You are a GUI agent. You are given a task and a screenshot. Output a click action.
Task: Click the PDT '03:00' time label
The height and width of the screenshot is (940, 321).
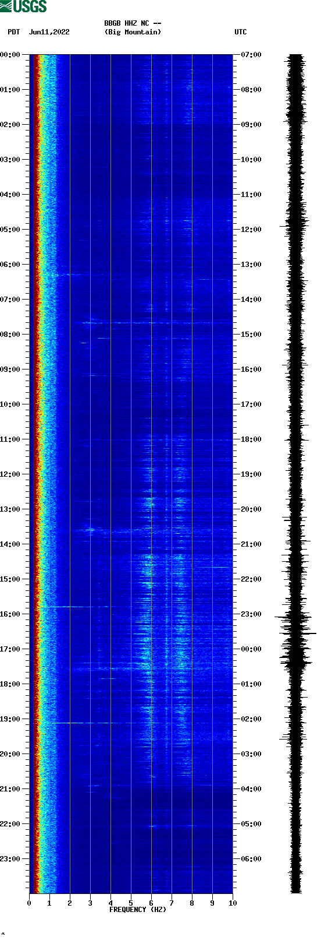pyautogui.click(x=10, y=160)
